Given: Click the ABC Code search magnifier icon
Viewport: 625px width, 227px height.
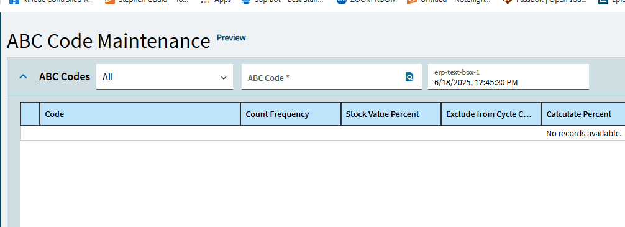Looking at the screenshot, I should pos(409,77).
